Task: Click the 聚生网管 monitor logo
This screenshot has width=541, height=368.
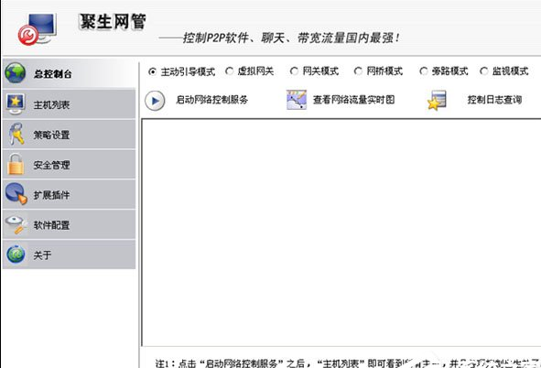Action: click(x=38, y=29)
